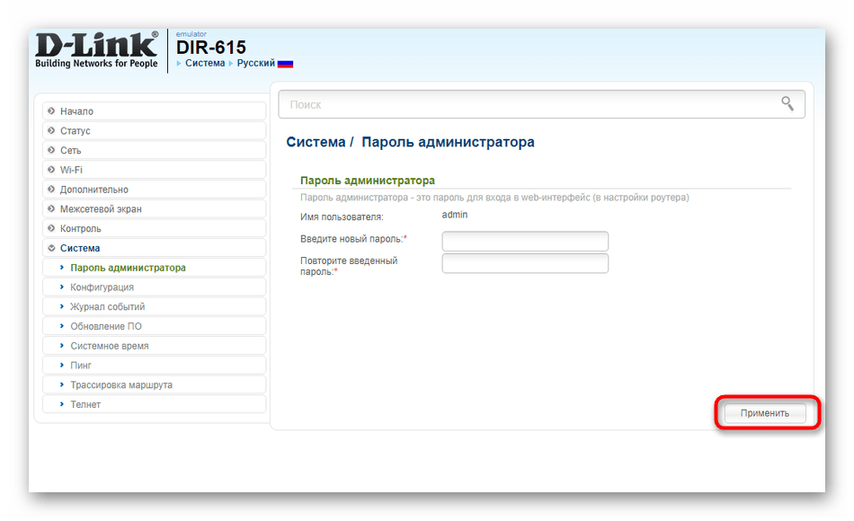Open the Конфигурация submenu item
This screenshot has height=521, width=854.
point(154,287)
